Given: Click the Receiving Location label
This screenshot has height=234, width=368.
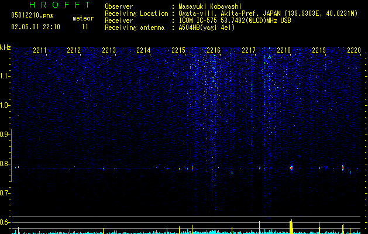Looking at the screenshot, I should (x=136, y=13).
